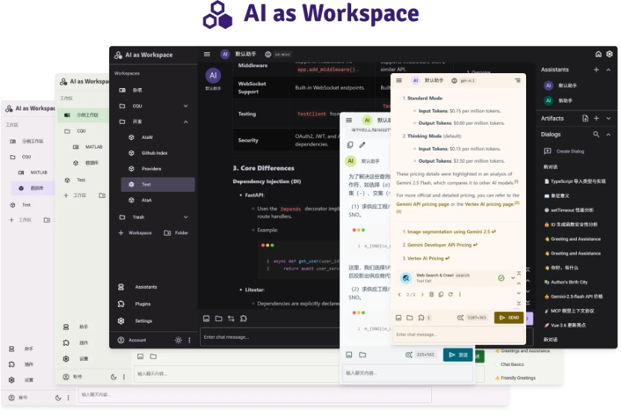Viewport: 621px width, 415px height.
Task: Attach image icon in dark chat toolbar
Action: point(206,319)
